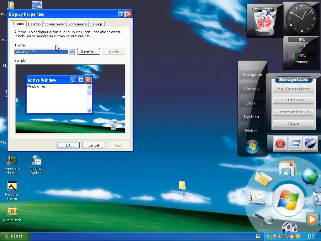
Task: Click the CPU 0% meter
Action: [302, 40]
